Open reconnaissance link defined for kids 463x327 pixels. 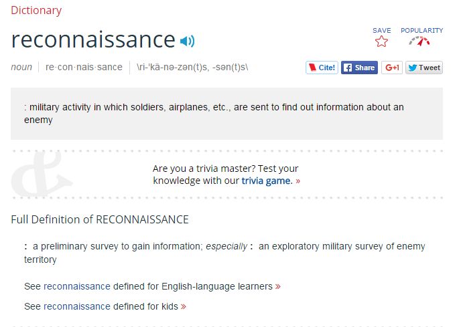click(76, 306)
